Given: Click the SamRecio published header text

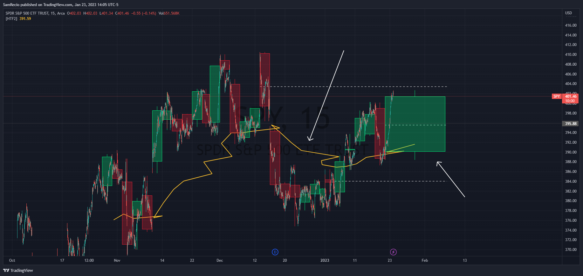Looking at the screenshot, I should [61, 5].
